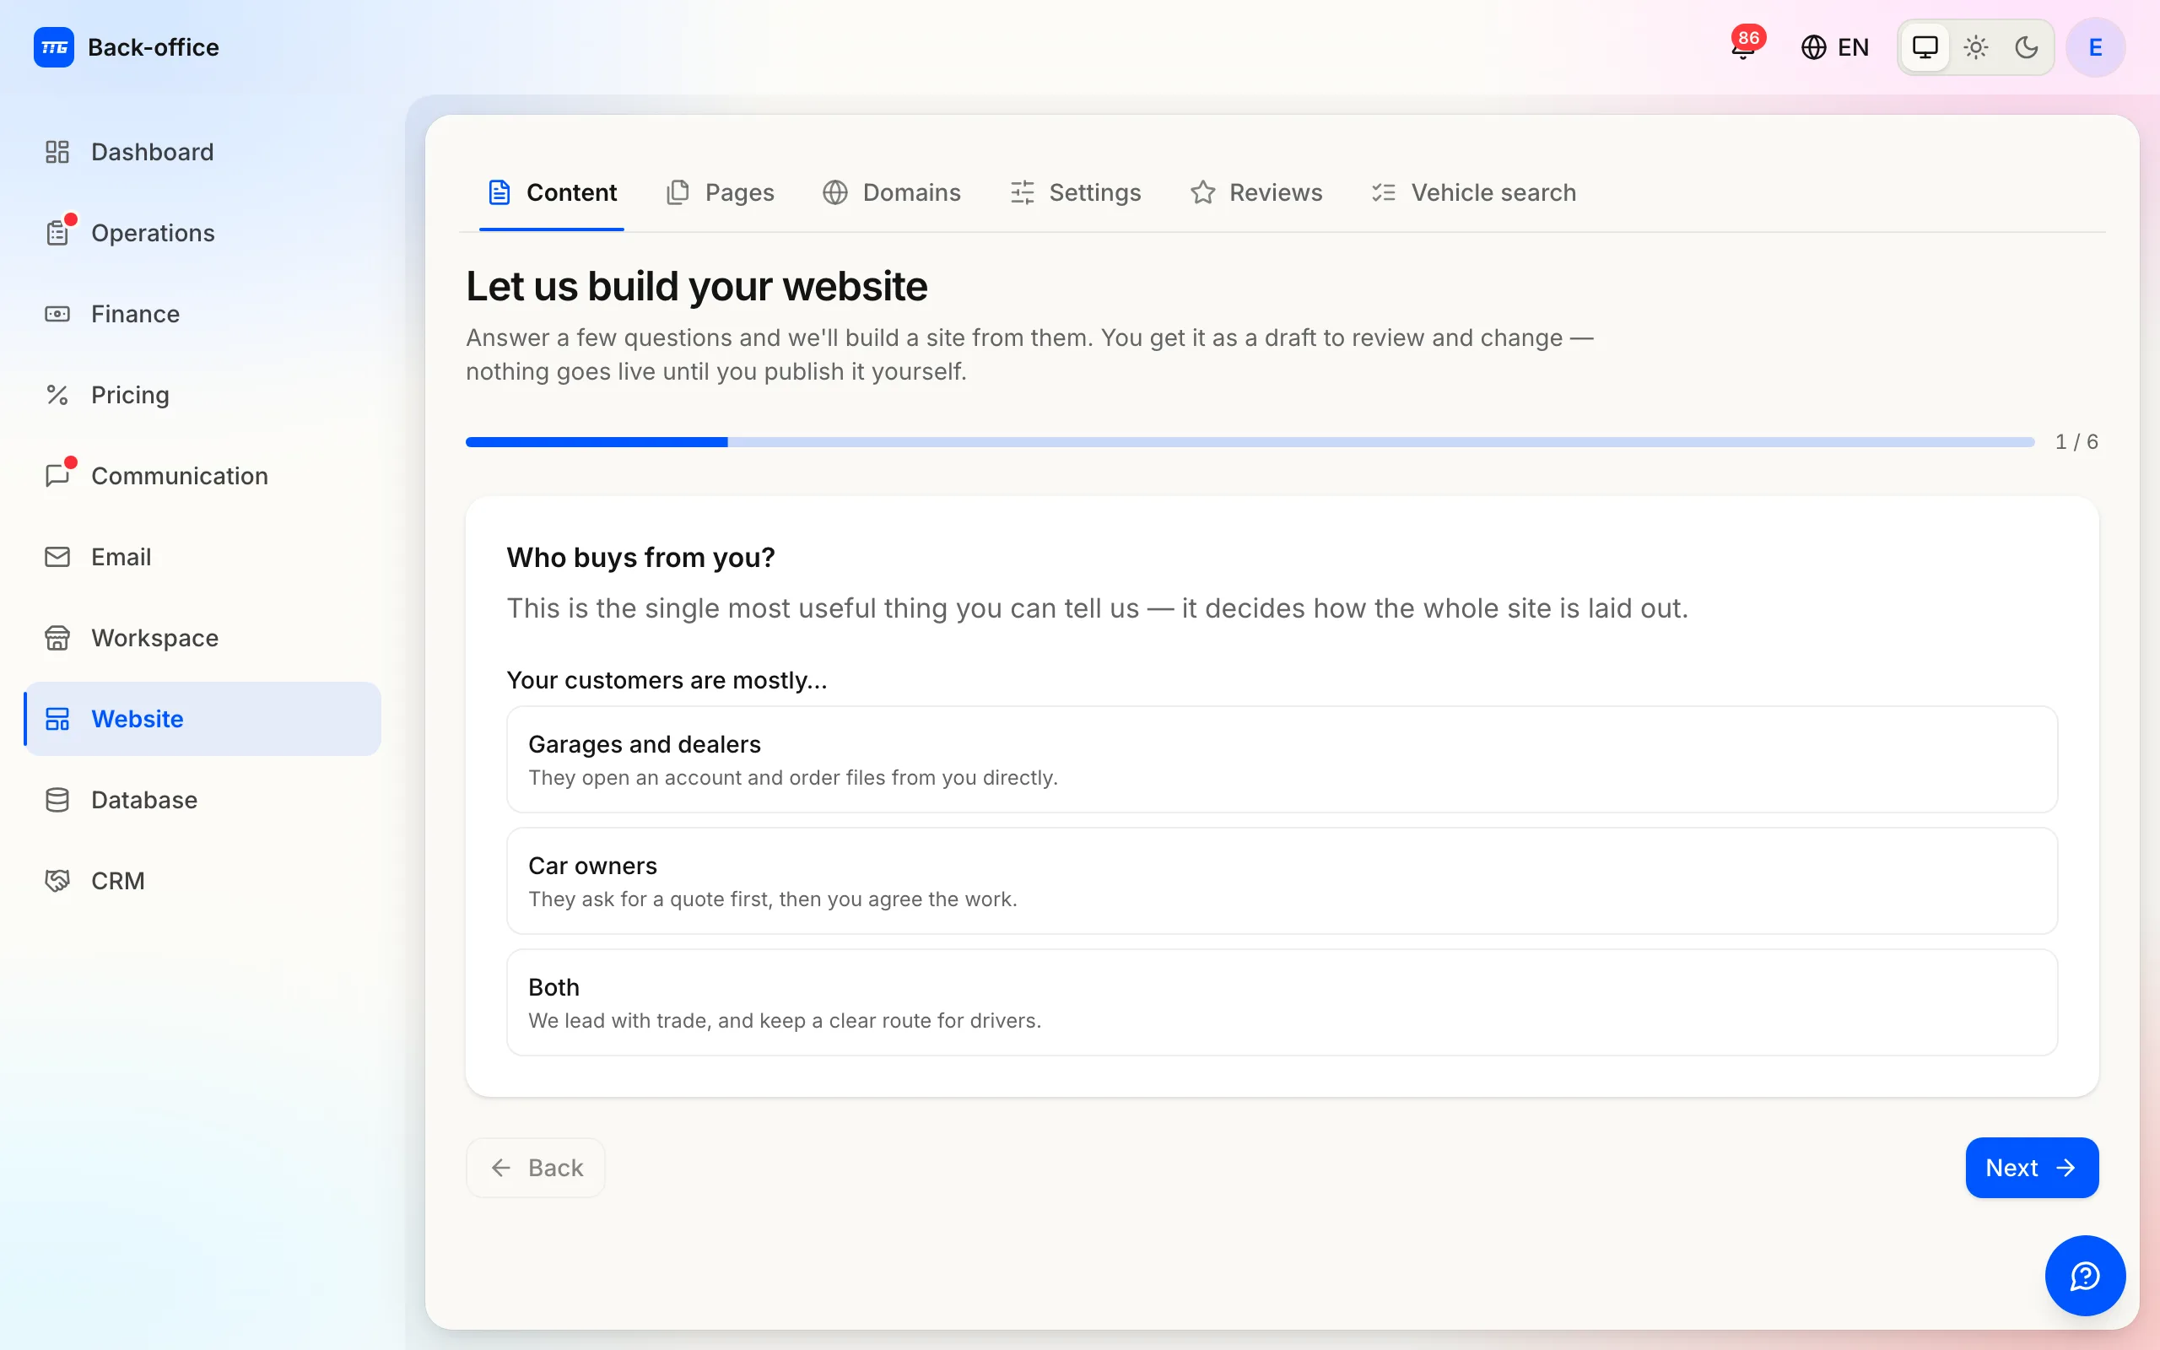Click the Pages tab copy icon
The image size is (2160, 1350).
[678, 193]
